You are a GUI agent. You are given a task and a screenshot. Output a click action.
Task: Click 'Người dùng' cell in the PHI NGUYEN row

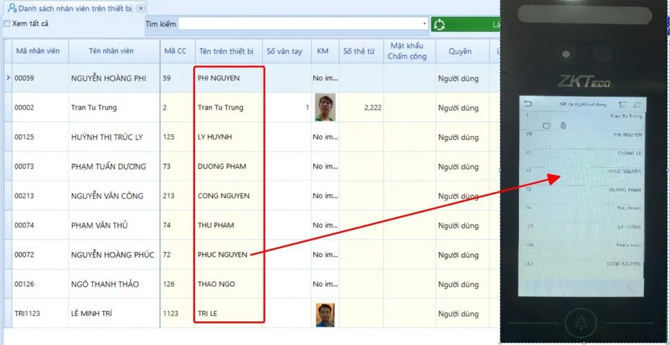(463, 78)
